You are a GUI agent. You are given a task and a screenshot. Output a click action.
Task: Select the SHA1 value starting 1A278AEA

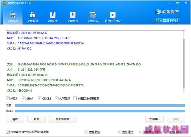point(51,43)
